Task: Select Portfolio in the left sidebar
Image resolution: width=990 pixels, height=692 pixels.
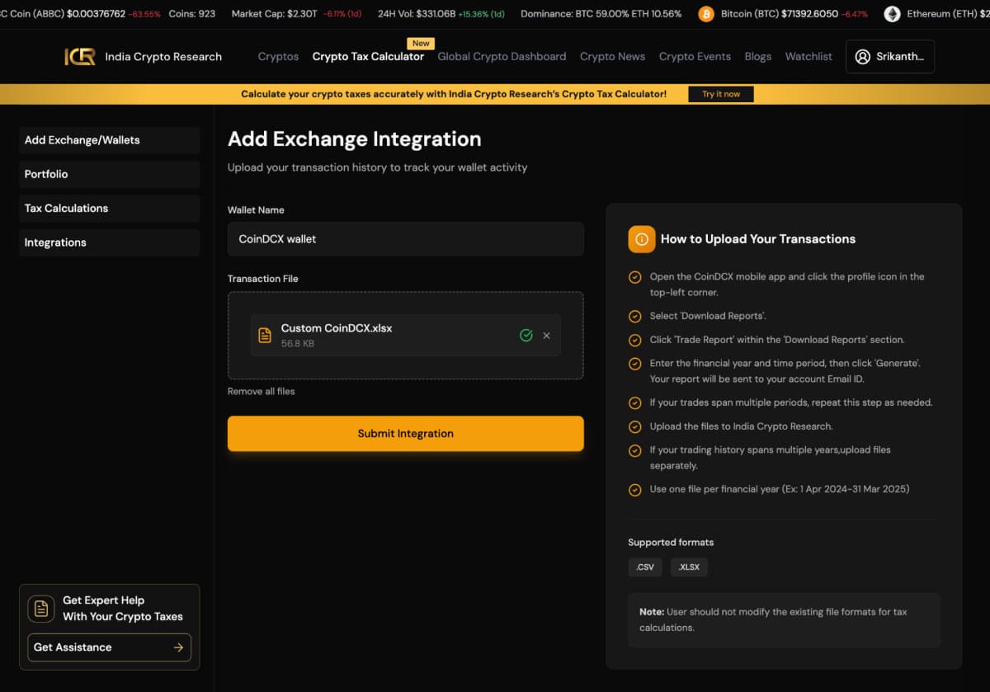Action: click(46, 174)
